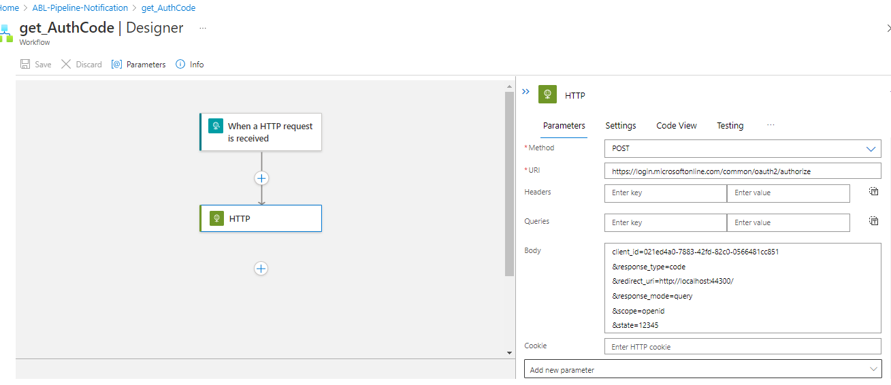
Task: Open the Add new parameter dropdown
Action: (702, 369)
